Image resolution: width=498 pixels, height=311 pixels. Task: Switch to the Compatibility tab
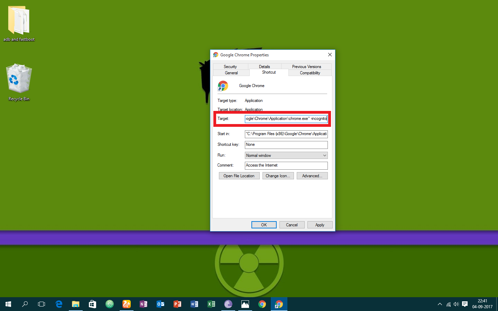coord(310,73)
